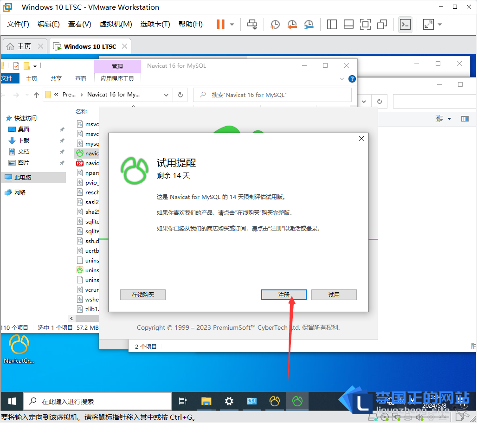Select the ucrtb file in the list
Viewport: 477px width, 423px height.
click(88, 251)
